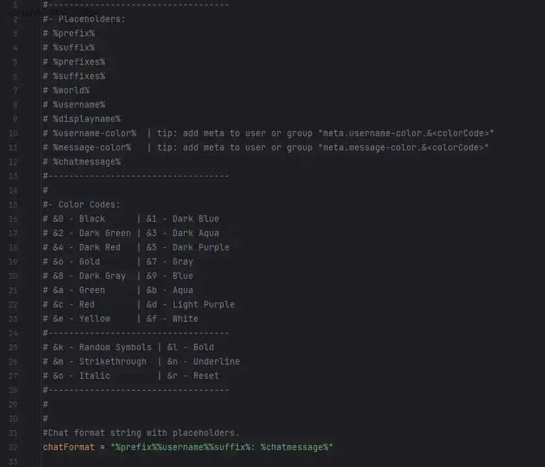Image resolution: width=545 pixels, height=467 pixels.
Task: Place cursor in the chatFormat string value
Action: (222, 447)
